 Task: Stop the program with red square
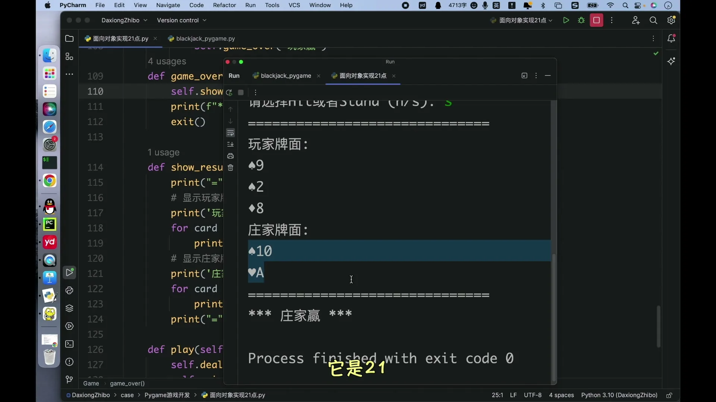pyautogui.click(x=596, y=20)
